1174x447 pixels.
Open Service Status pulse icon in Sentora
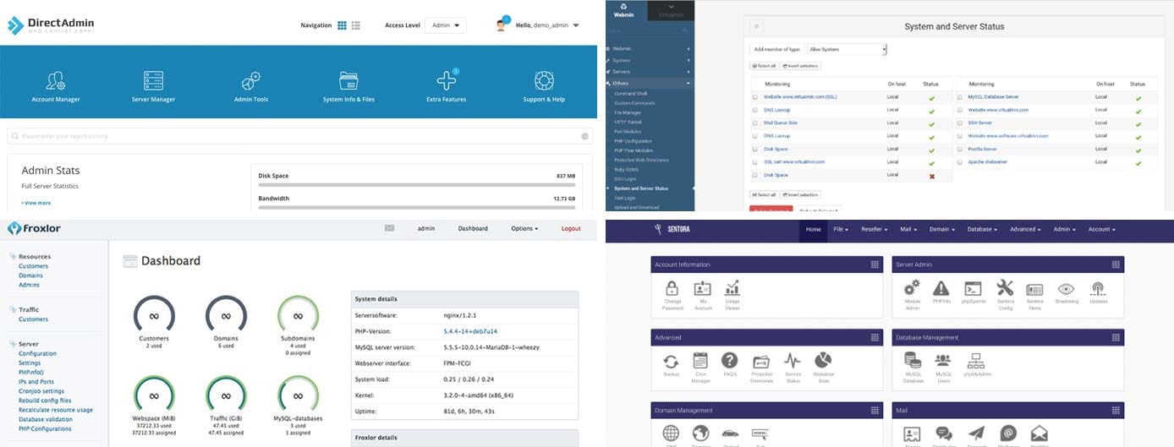coord(793,361)
